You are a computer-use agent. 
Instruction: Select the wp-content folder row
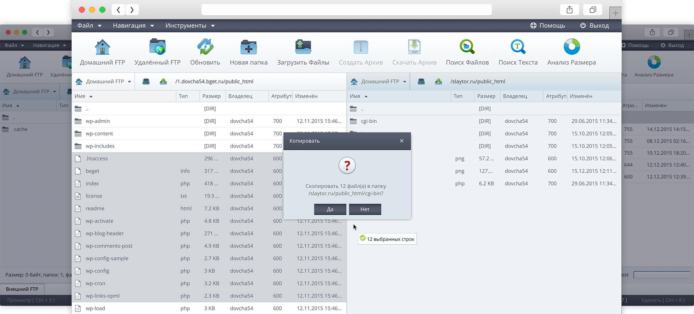(209, 134)
